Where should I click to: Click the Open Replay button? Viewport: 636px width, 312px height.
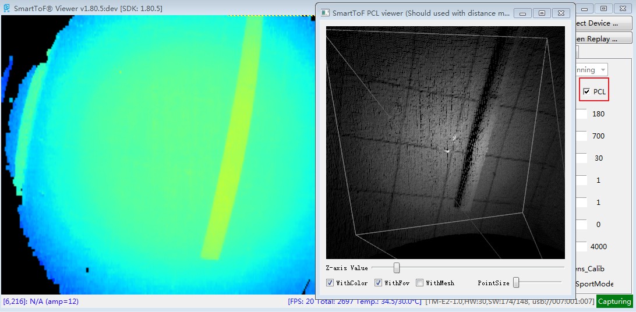[x=604, y=39]
